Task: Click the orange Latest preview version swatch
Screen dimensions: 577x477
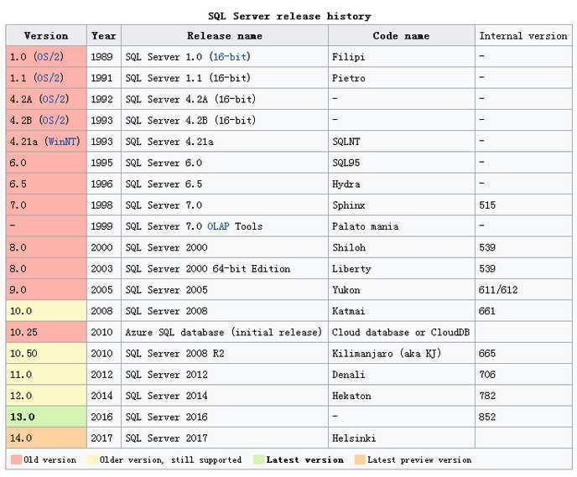Action: (x=360, y=459)
